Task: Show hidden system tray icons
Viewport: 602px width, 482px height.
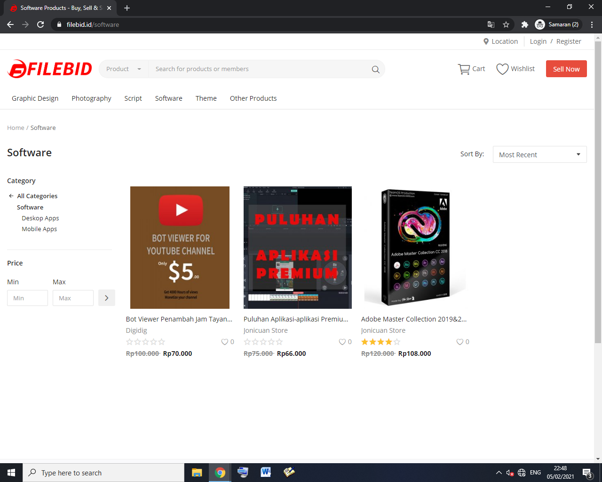Action: click(x=499, y=473)
